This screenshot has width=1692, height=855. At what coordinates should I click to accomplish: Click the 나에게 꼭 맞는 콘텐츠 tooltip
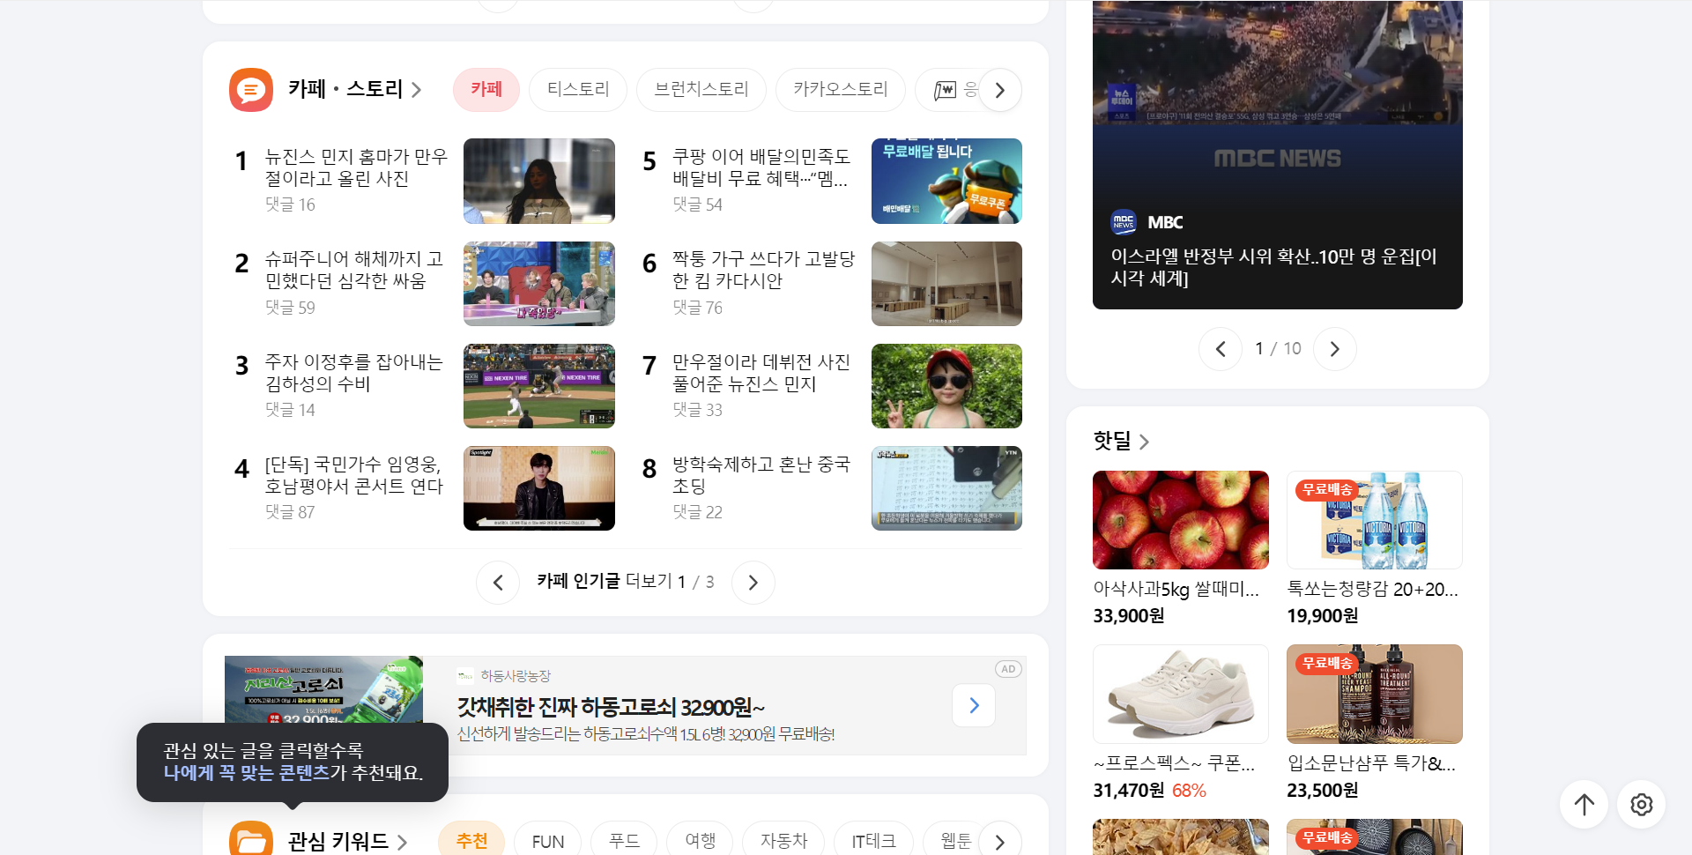point(293,762)
